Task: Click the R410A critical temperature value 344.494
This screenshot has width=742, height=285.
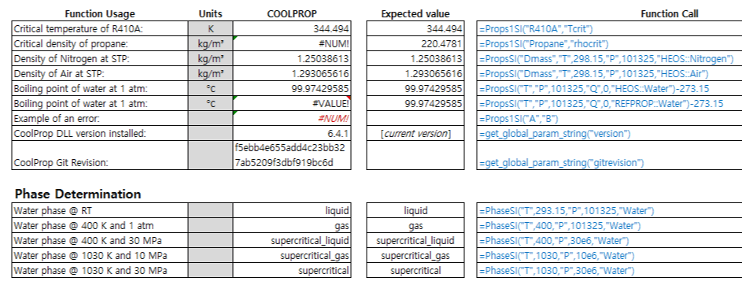Action: [x=292, y=29]
